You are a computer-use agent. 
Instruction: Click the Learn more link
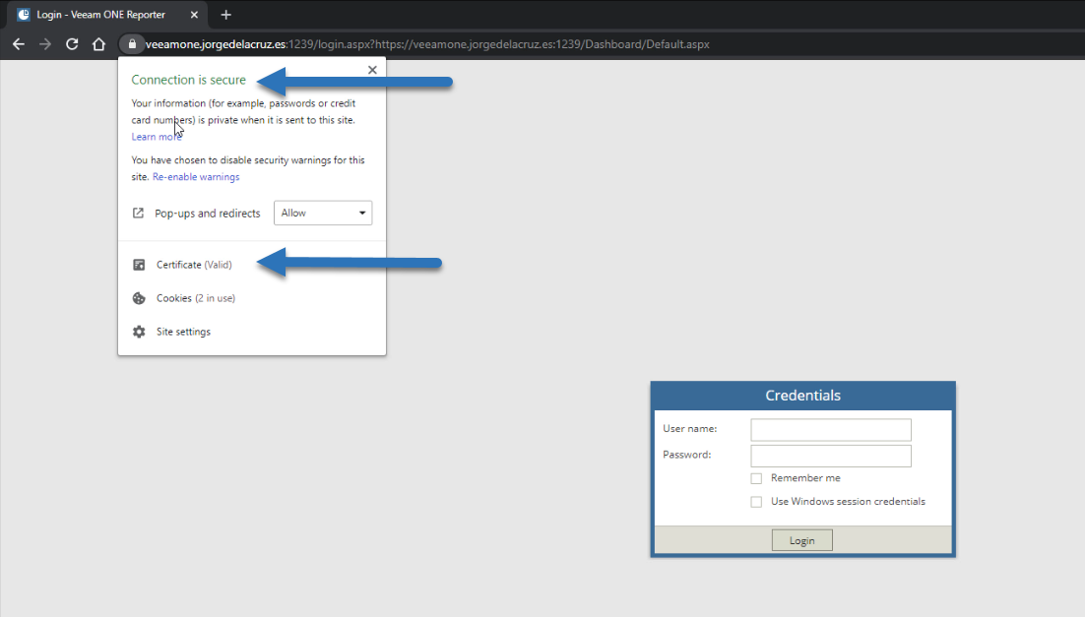157,137
